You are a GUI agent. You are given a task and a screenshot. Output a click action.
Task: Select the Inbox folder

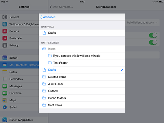tap(82, 49)
